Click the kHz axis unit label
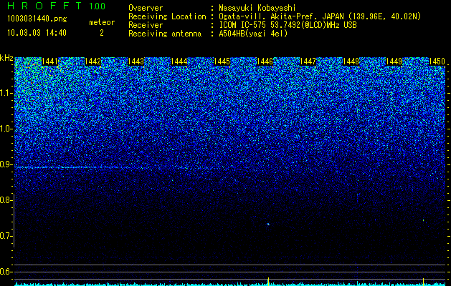 6,58
